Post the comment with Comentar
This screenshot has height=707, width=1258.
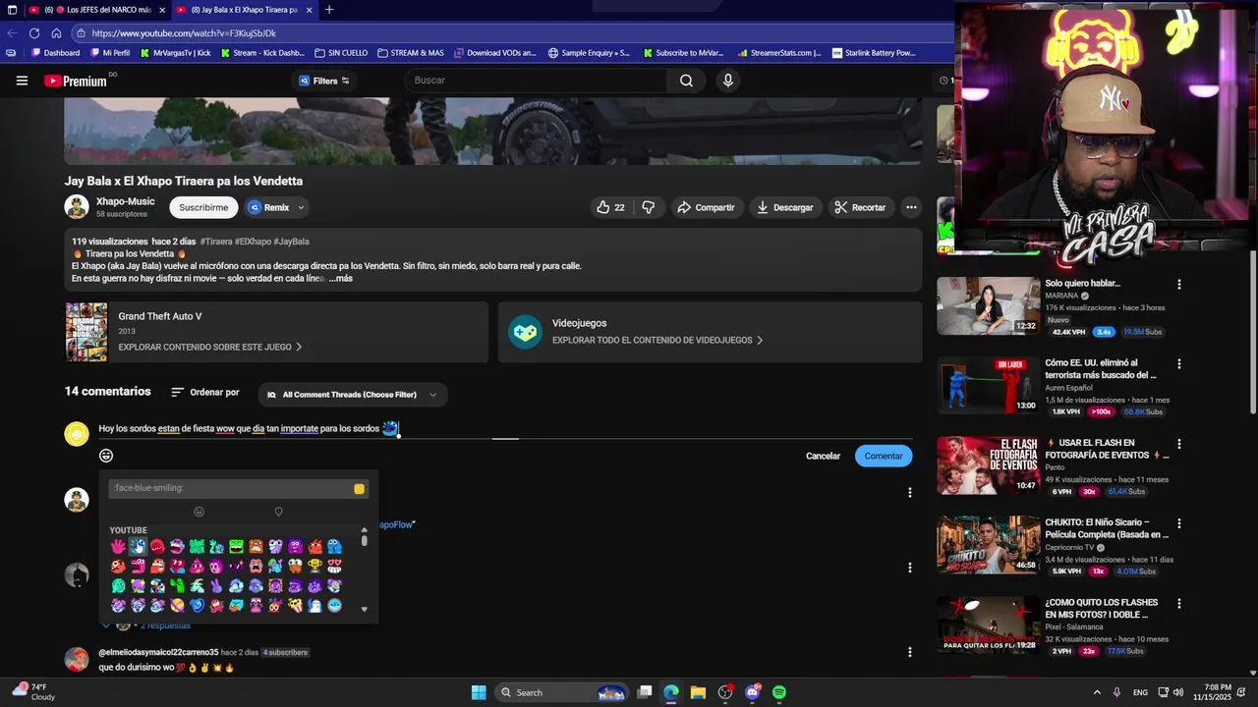pos(884,456)
